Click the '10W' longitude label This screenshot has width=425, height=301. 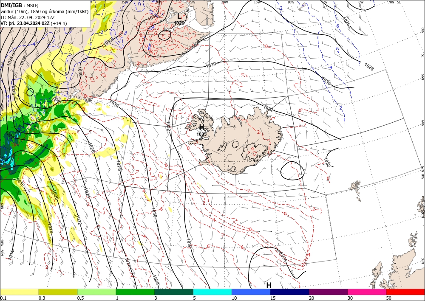(x=291, y=2)
